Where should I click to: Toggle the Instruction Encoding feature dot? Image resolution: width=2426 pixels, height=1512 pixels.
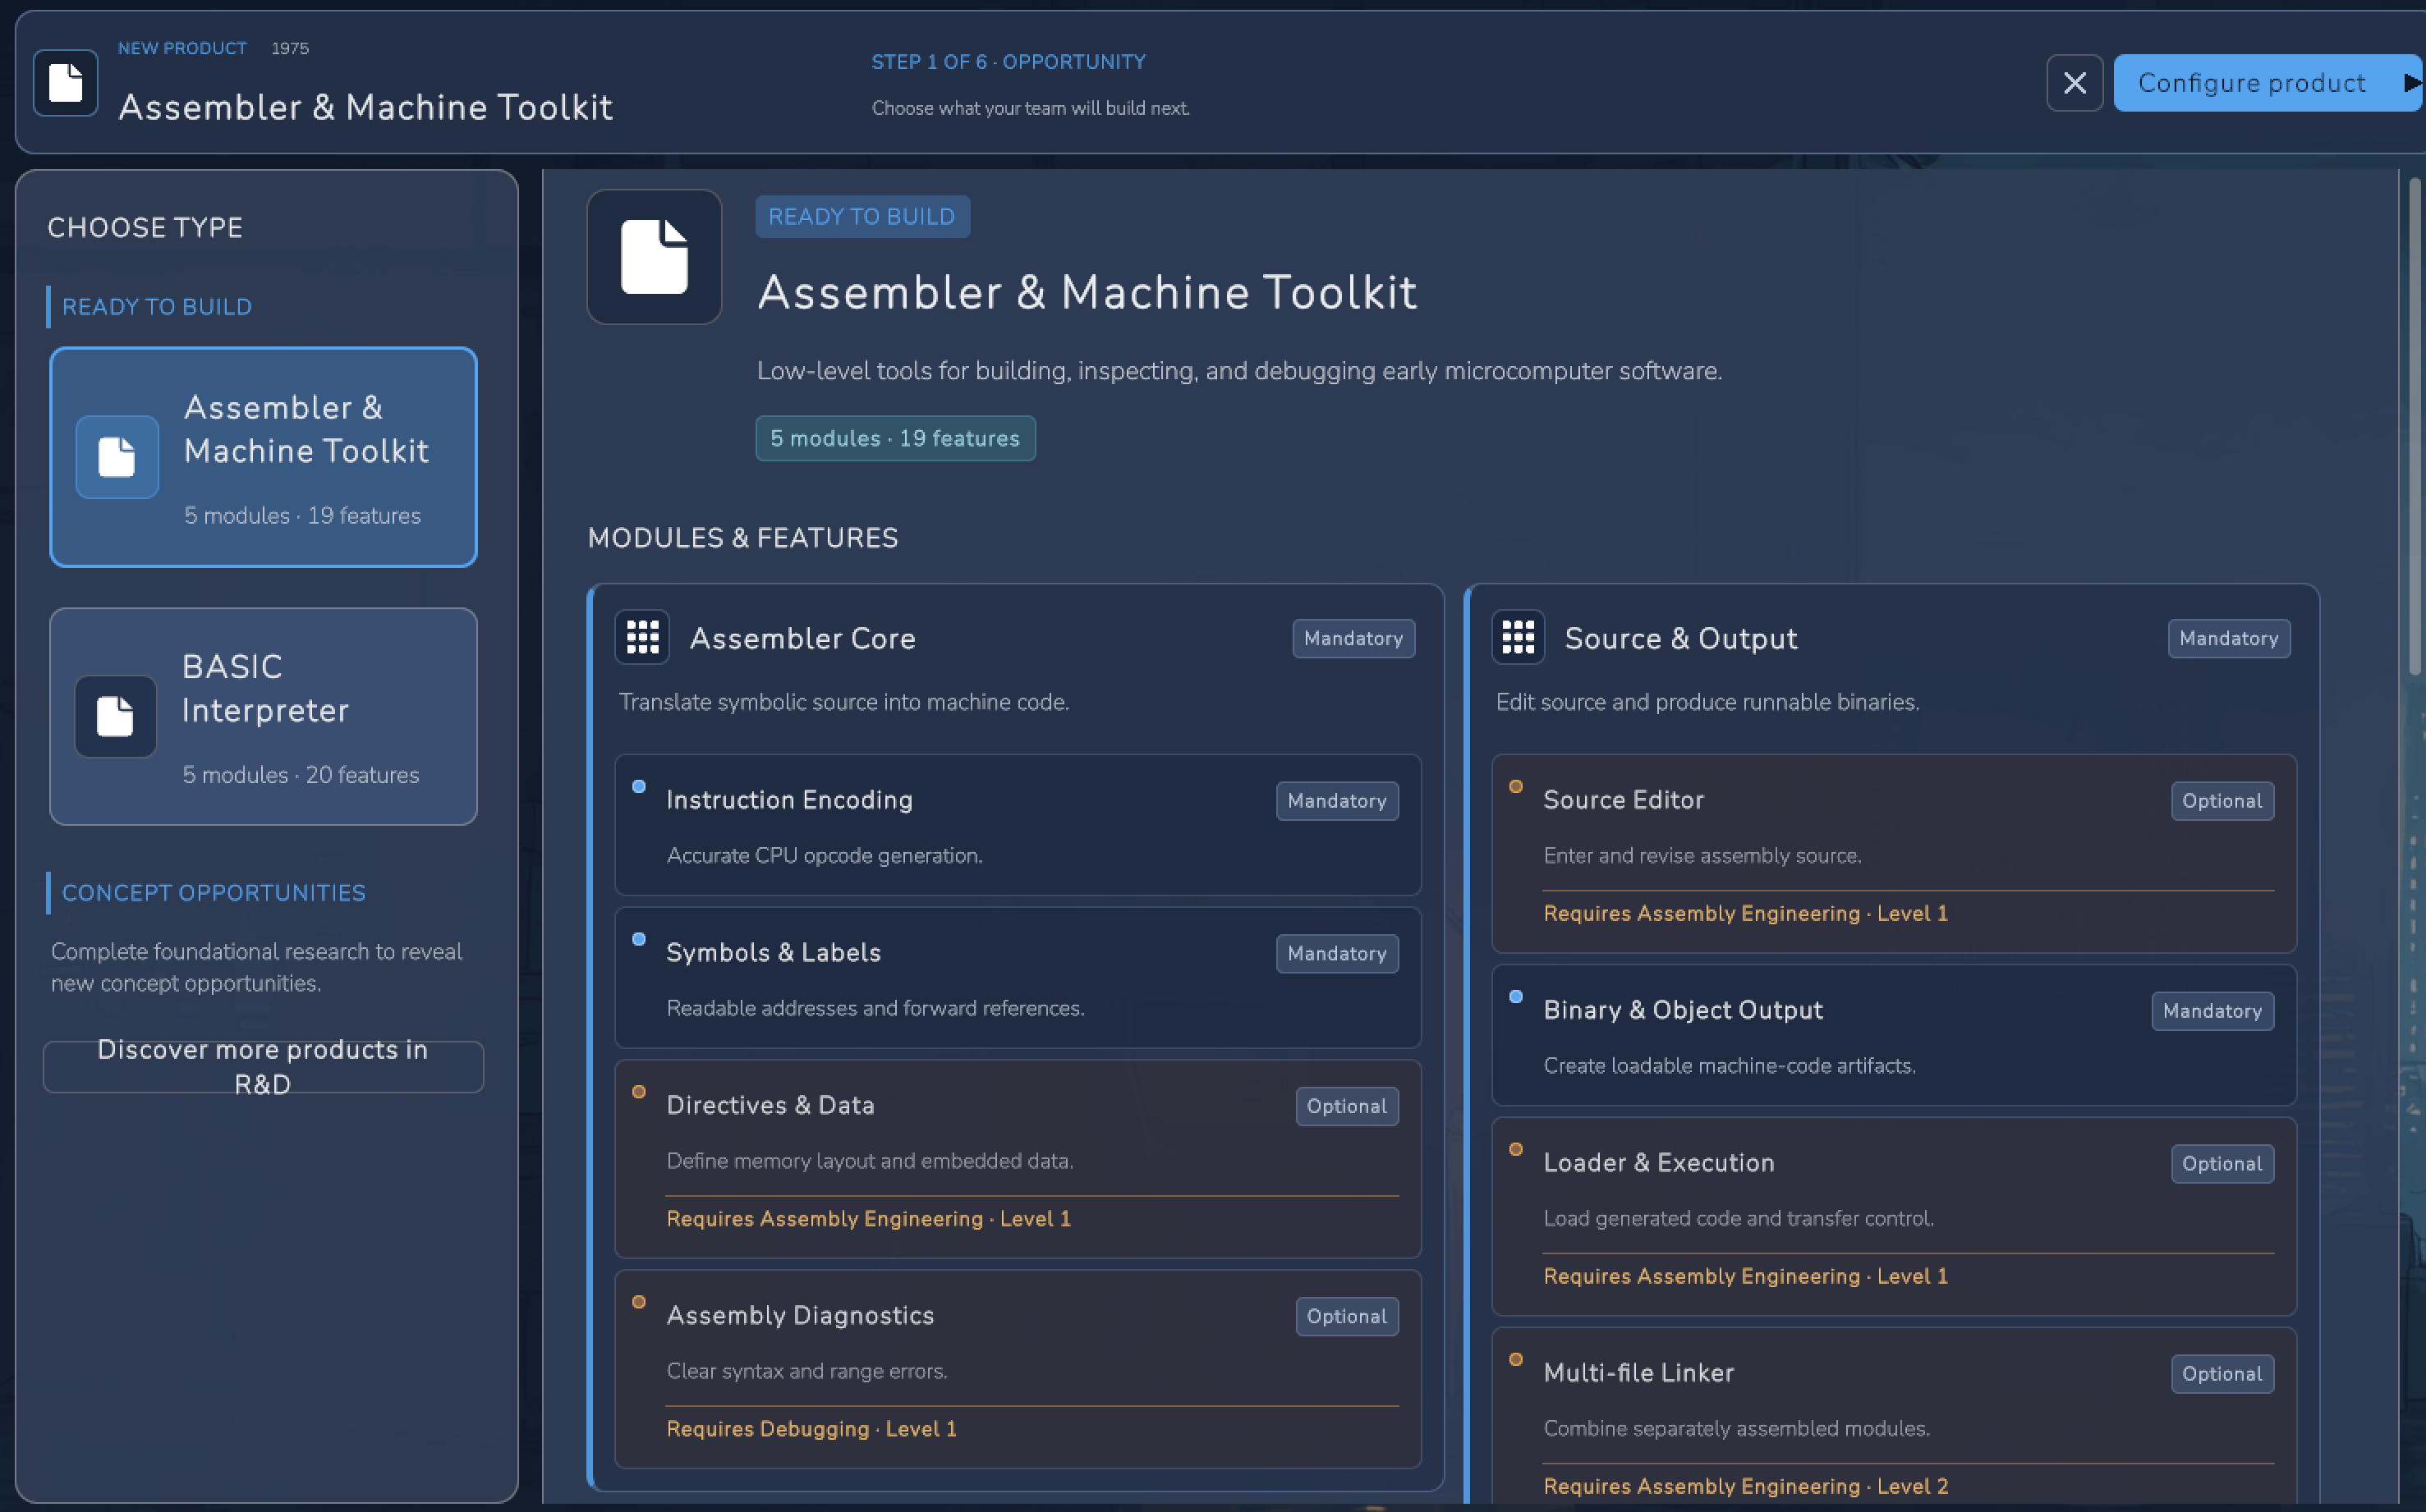point(639,786)
